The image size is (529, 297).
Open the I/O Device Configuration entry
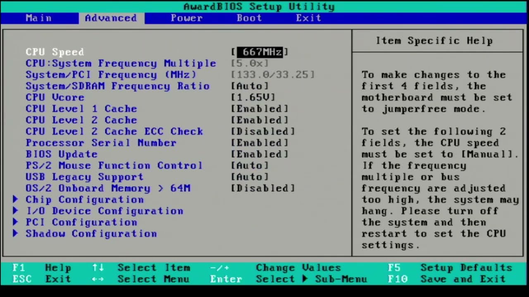point(105,211)
